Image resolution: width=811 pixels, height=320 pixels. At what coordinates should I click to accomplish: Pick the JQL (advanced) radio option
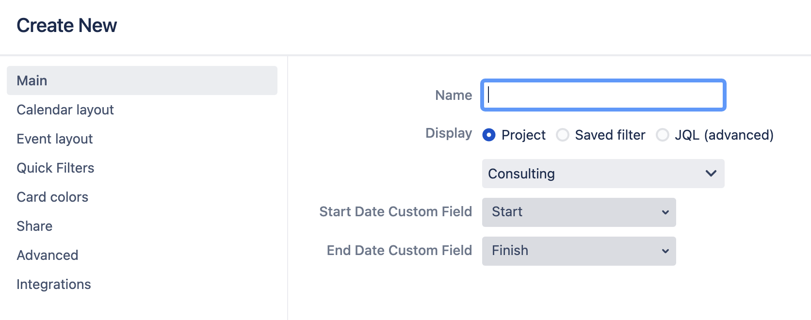click(x=663, y=135)
